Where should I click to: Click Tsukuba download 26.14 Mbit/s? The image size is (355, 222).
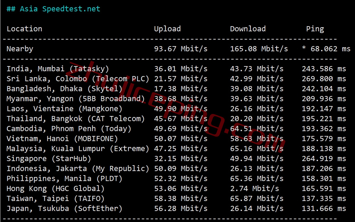click(257, 208)
